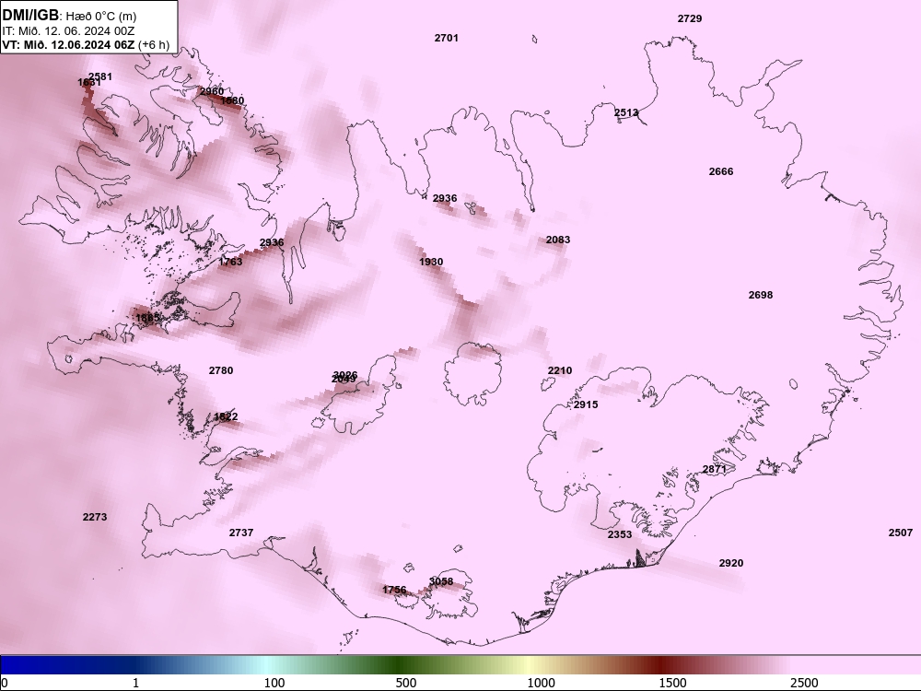Click the 1500 tick on the color legend
This screenshot has height=691, width=921.
click(x=672, y=683)
